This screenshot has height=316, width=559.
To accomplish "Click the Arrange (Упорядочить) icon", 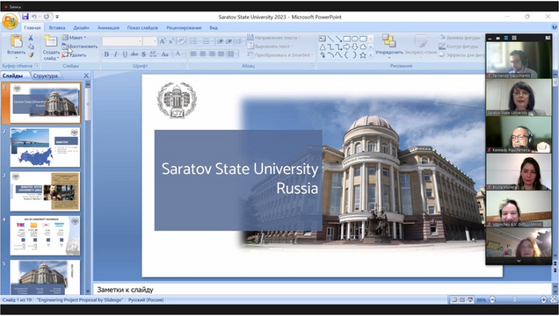I will pyautogui.click(x=389, y=40).
